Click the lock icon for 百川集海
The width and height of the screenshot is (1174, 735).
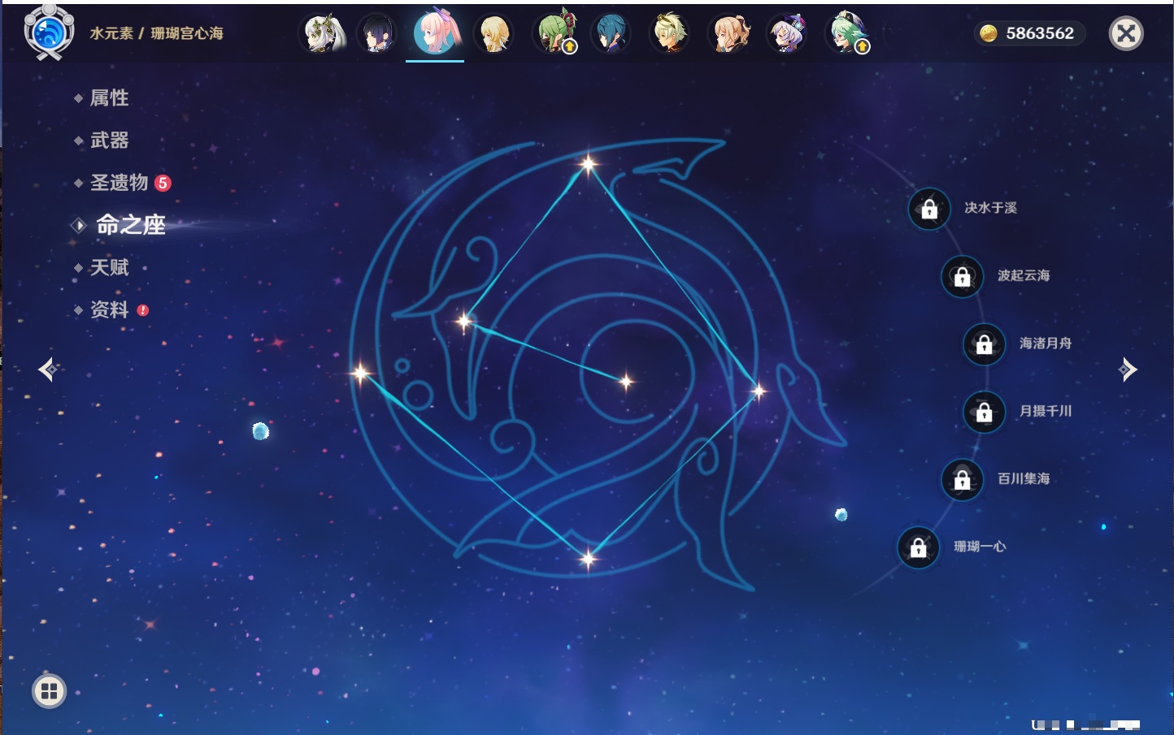962,479
